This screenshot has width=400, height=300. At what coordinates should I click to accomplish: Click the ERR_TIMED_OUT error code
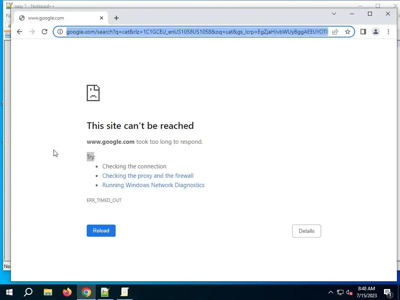(104, 200)
